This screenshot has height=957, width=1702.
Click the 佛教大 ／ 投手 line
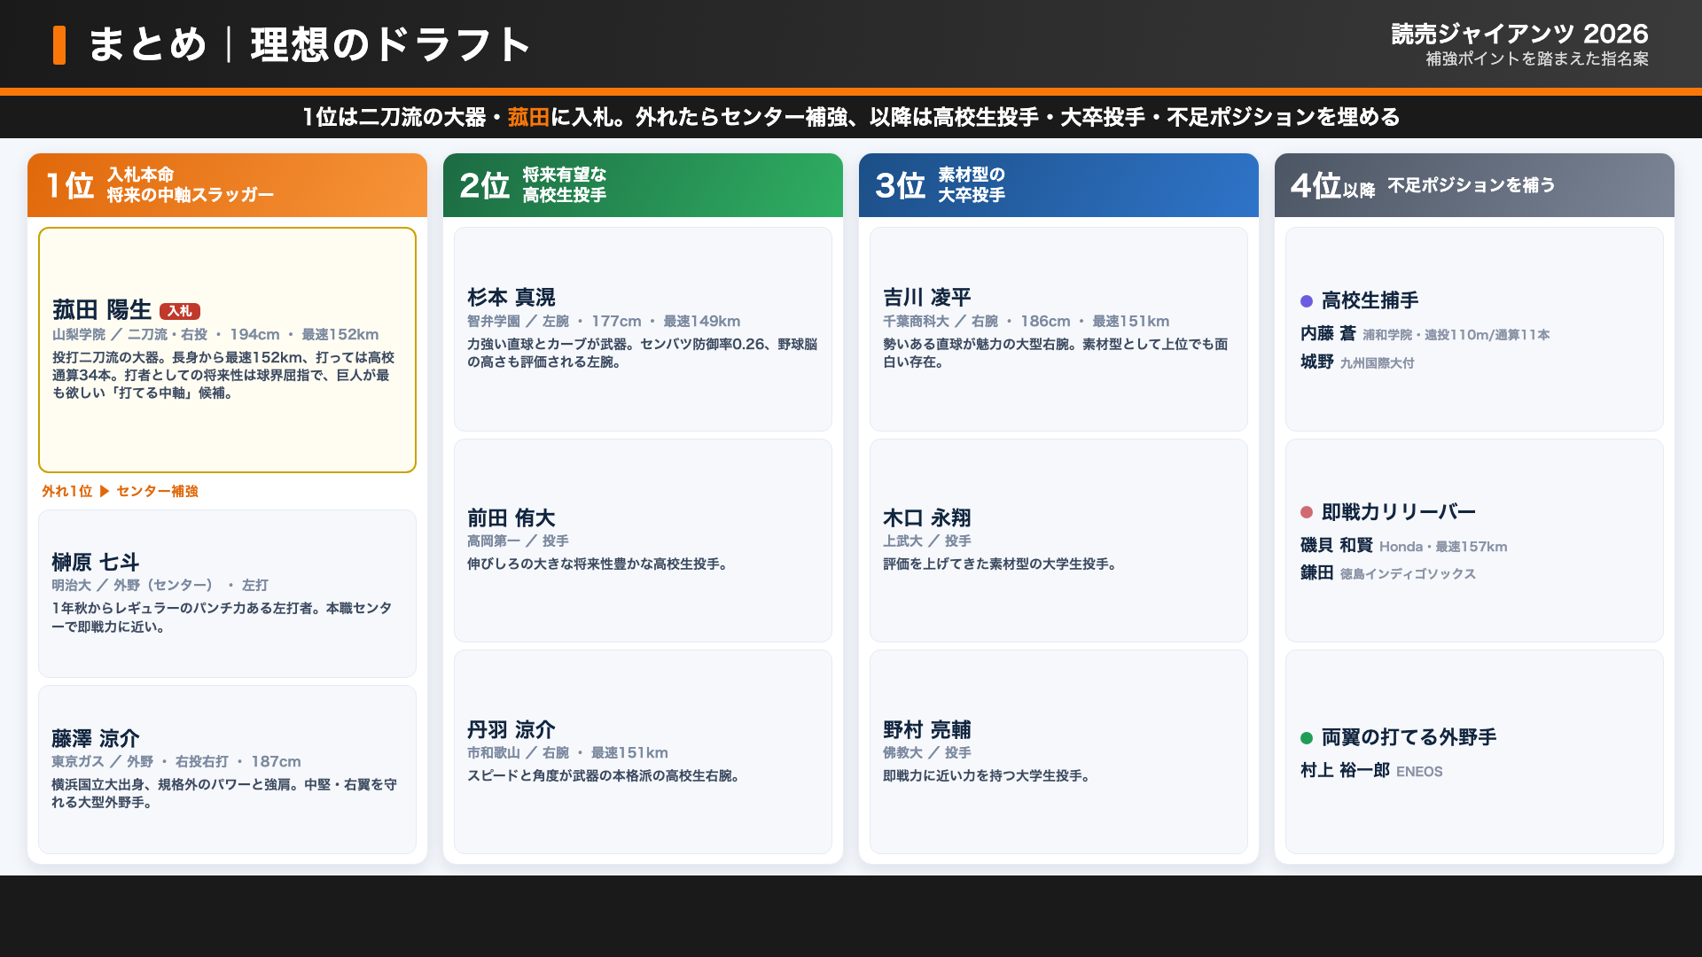click(927, 752)
